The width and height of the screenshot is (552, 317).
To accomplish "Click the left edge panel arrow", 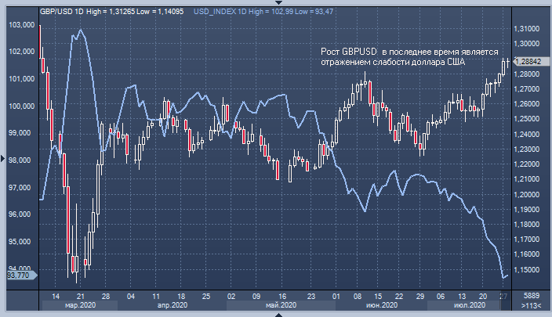I will tap(2, 159).
